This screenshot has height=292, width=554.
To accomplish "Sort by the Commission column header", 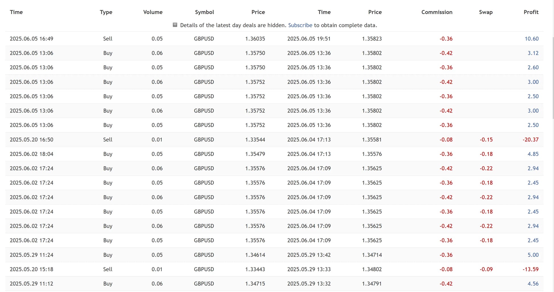I will coord(437,12).
